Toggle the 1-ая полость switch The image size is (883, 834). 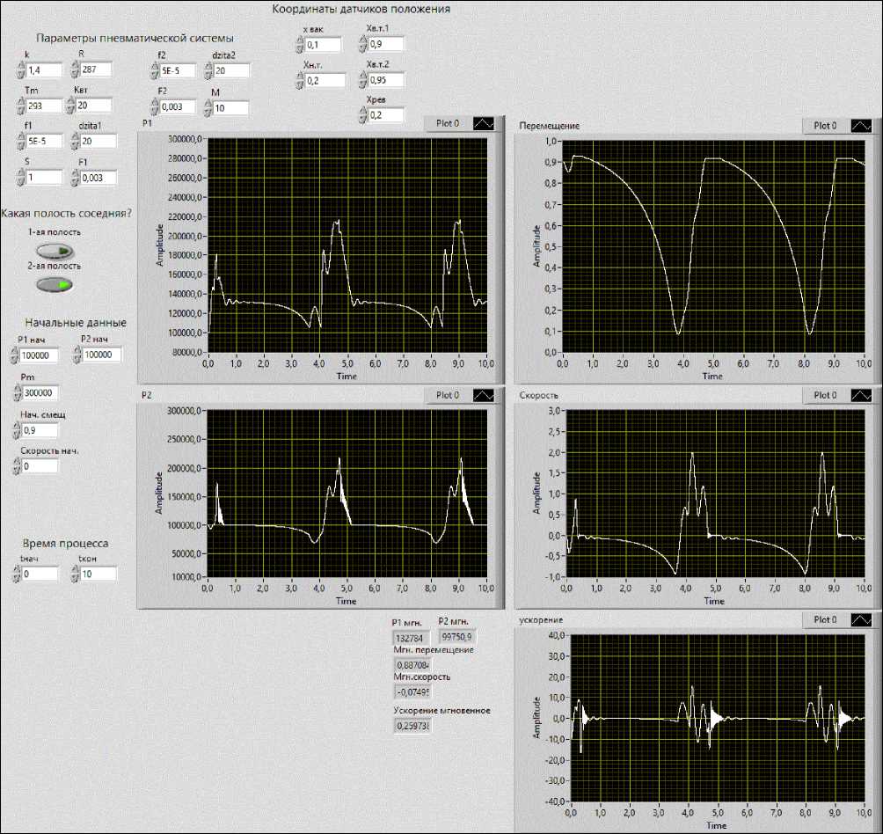pos(54,251)
